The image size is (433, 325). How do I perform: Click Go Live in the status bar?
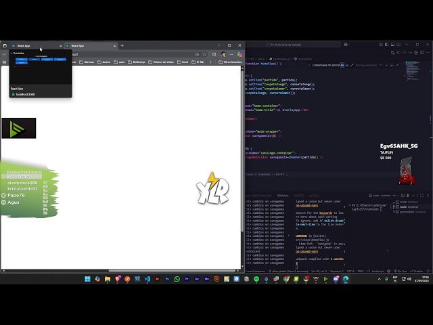pyautogui.click(x=401, y=271)
